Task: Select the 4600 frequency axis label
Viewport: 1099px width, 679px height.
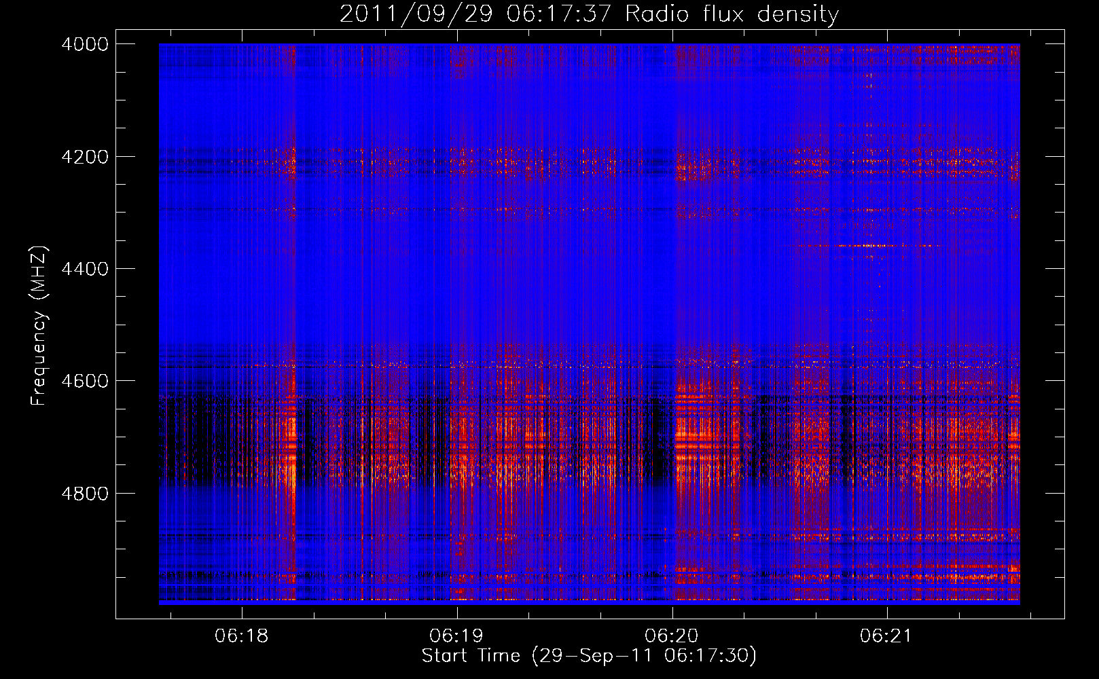Action: [85, 381]
